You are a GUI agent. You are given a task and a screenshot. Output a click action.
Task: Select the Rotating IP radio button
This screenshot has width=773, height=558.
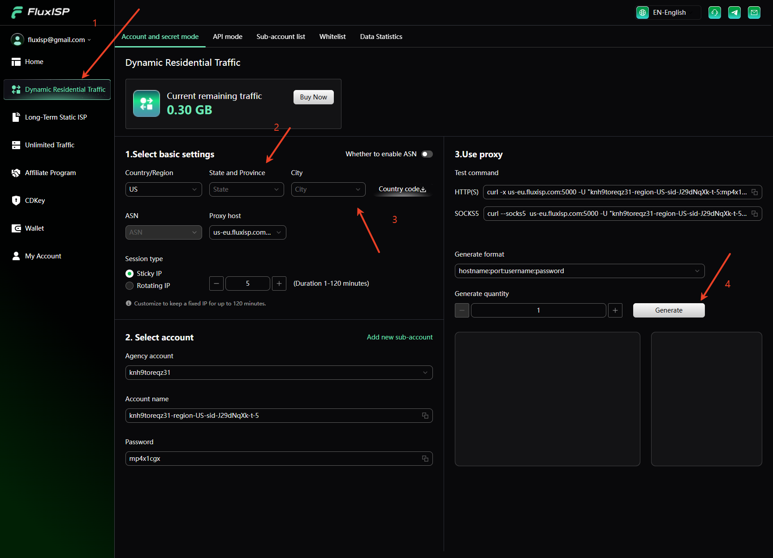130,286
